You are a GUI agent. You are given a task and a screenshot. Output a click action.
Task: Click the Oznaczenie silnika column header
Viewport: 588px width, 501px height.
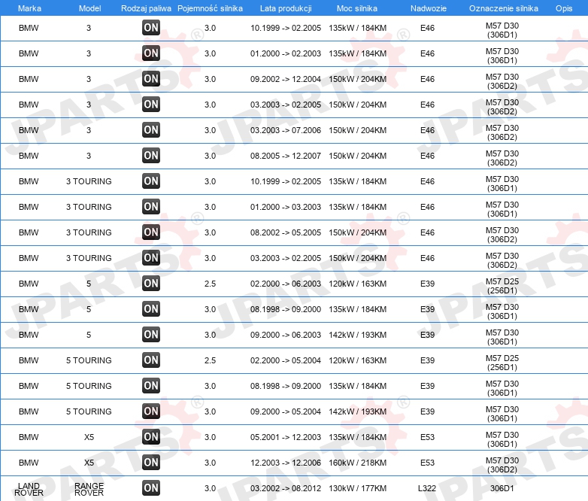(x=503, y=8)
